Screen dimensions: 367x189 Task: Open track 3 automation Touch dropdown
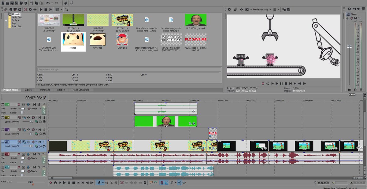[x=40, y=109]
